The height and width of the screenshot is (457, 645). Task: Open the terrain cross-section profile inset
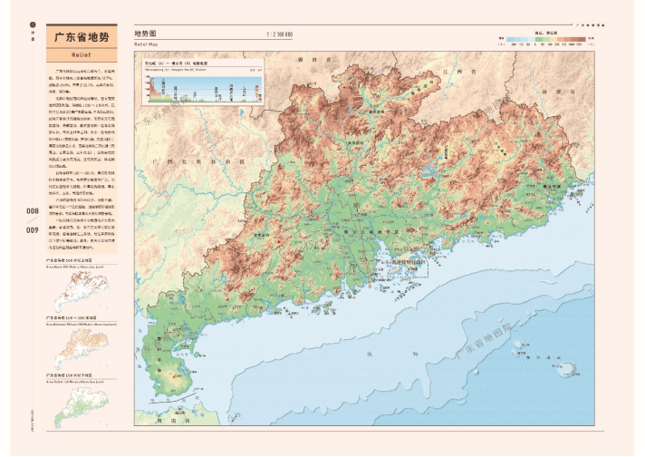click(x=203, y=82)
